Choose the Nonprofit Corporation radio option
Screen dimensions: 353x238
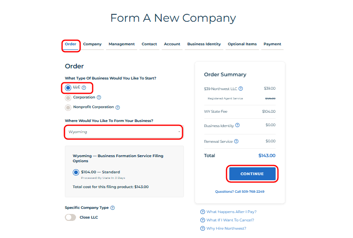[x=68, y=107]
